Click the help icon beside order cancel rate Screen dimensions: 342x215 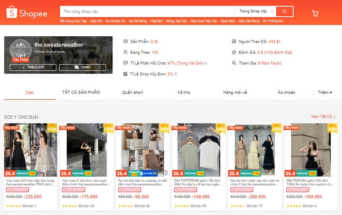(x=176, y=74)
